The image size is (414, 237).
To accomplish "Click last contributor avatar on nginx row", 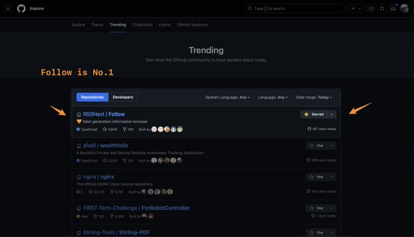I will coord(170,191).
